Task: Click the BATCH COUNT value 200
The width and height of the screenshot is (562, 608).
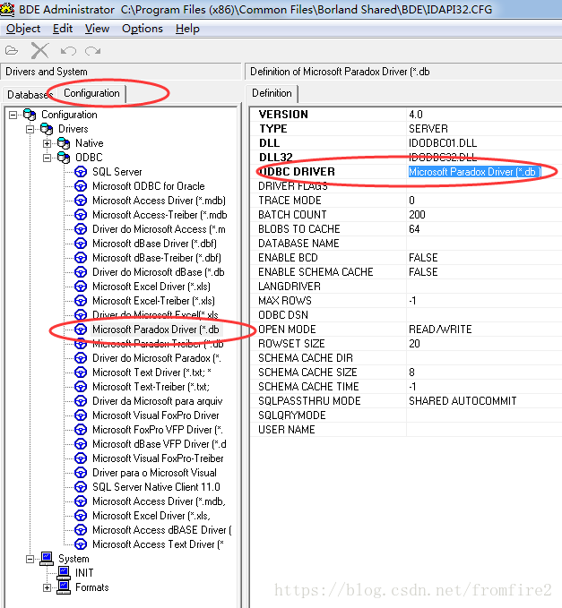Action: [x=417, y=215]
